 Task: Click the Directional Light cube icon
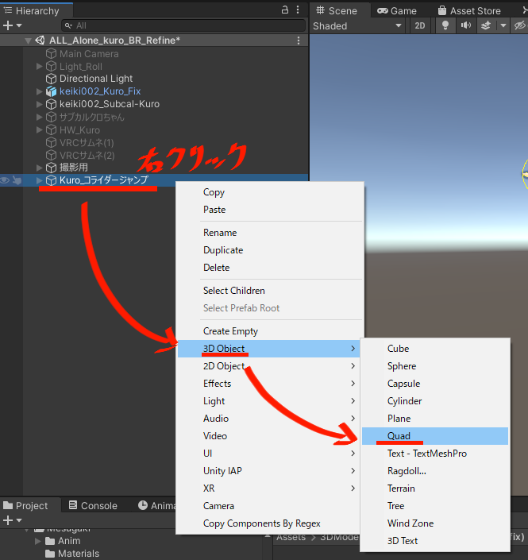[x=52, y=79]
